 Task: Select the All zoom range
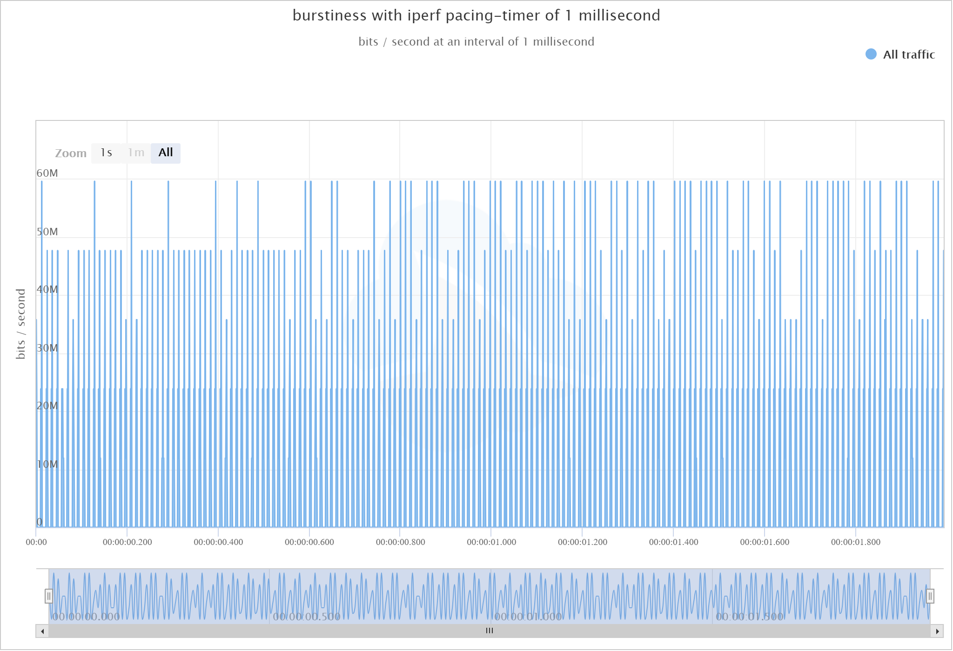pos(166,153)
